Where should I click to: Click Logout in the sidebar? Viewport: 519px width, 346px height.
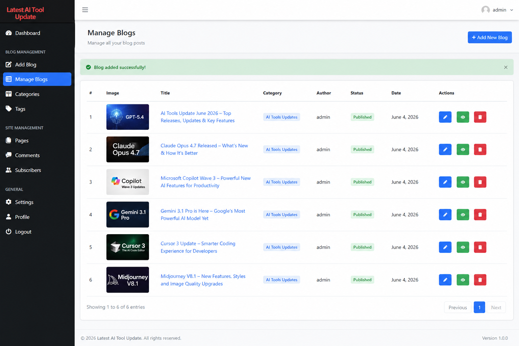click(x=37, y=232)
